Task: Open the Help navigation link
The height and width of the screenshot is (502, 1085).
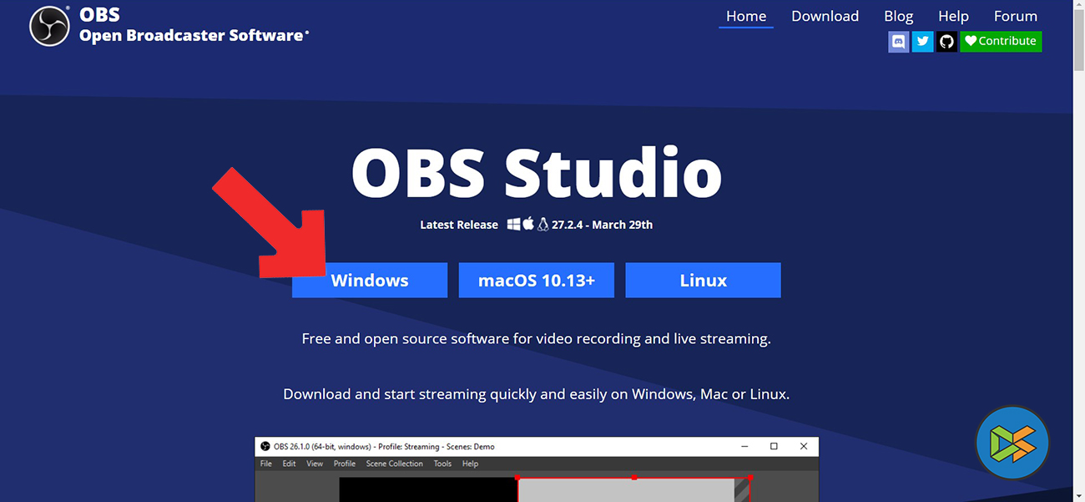Action: tap(953, 16)
